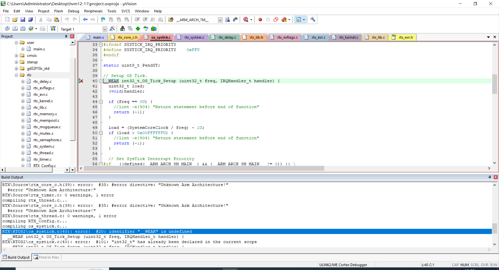Open the Target 1 dropdown
This screenshot has width=499, height=270.
pos(105,29)
